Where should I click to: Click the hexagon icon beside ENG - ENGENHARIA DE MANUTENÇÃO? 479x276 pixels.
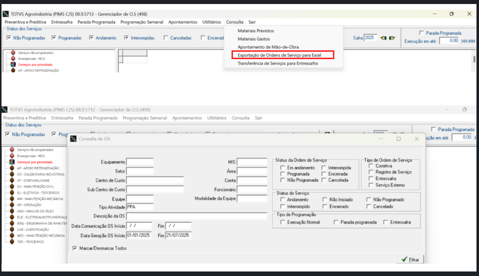[x=12, y=223]
